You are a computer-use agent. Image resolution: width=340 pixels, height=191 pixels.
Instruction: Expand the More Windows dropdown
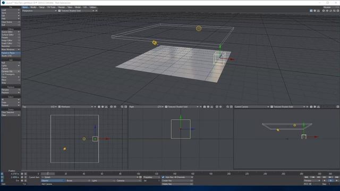11,49
